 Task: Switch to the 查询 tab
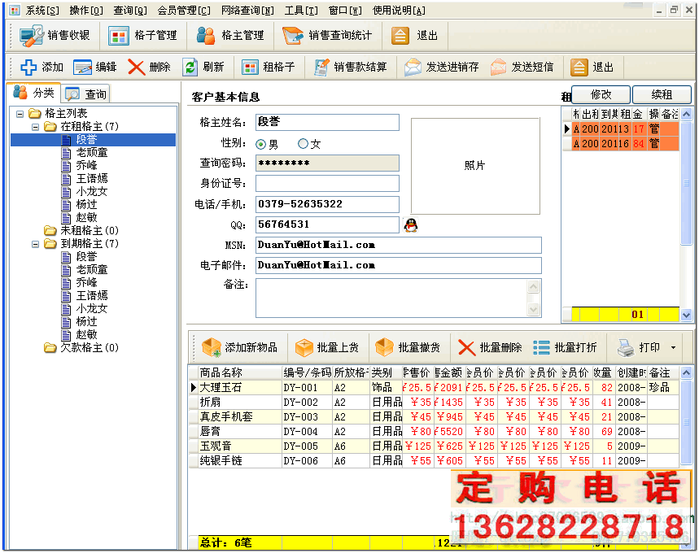[85, 94]
